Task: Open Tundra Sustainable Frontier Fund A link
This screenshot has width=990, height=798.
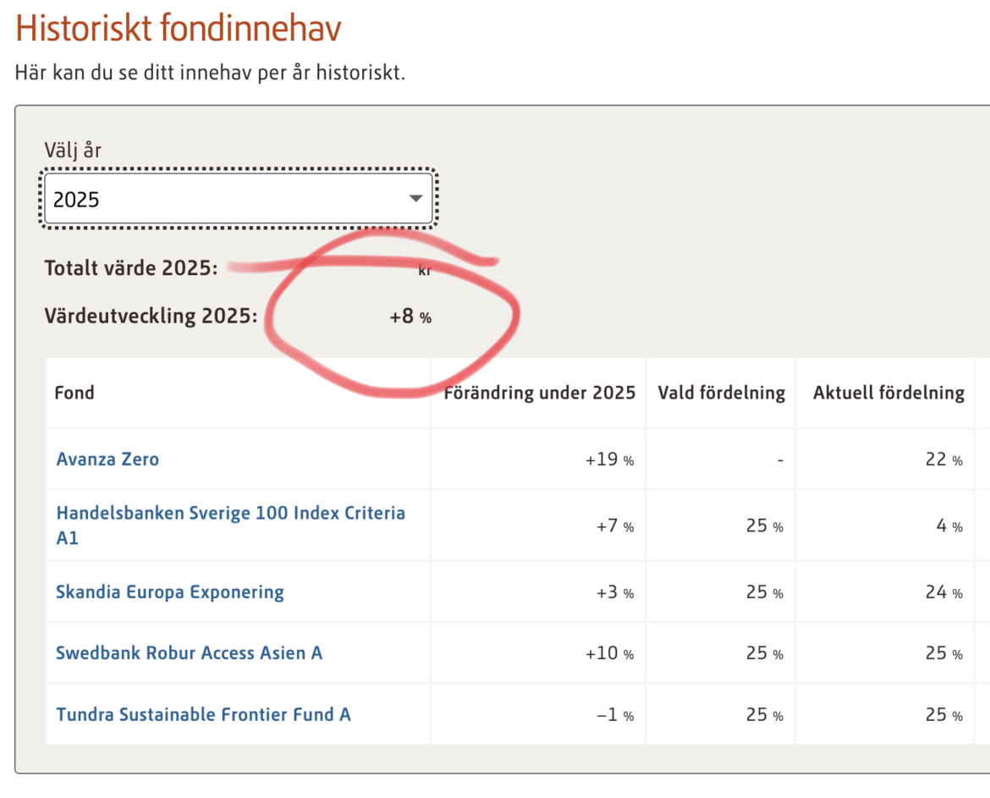Action: click(203, 715)
